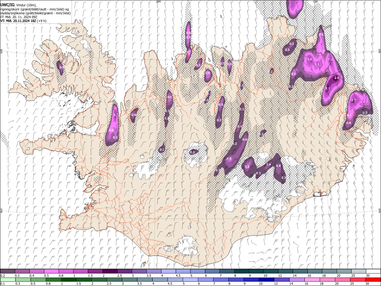This screenshot has height=286, width=381.
Task: Click the 'rigning/skúrir' rain legend description line
Action: (x=35, y=9)
